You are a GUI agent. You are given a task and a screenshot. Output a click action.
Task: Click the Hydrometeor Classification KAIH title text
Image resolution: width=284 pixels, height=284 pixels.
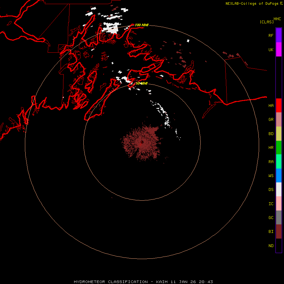pos(144,282)
